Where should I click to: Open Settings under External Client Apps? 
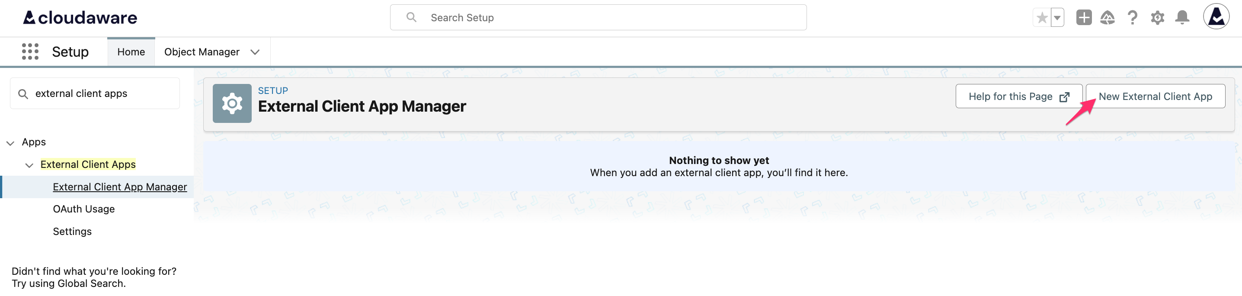click(72, 231)
